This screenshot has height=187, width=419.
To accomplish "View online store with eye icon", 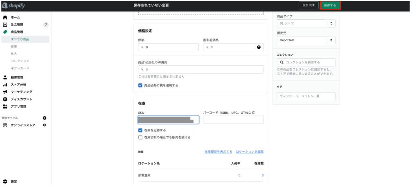I will click(45, 125).
